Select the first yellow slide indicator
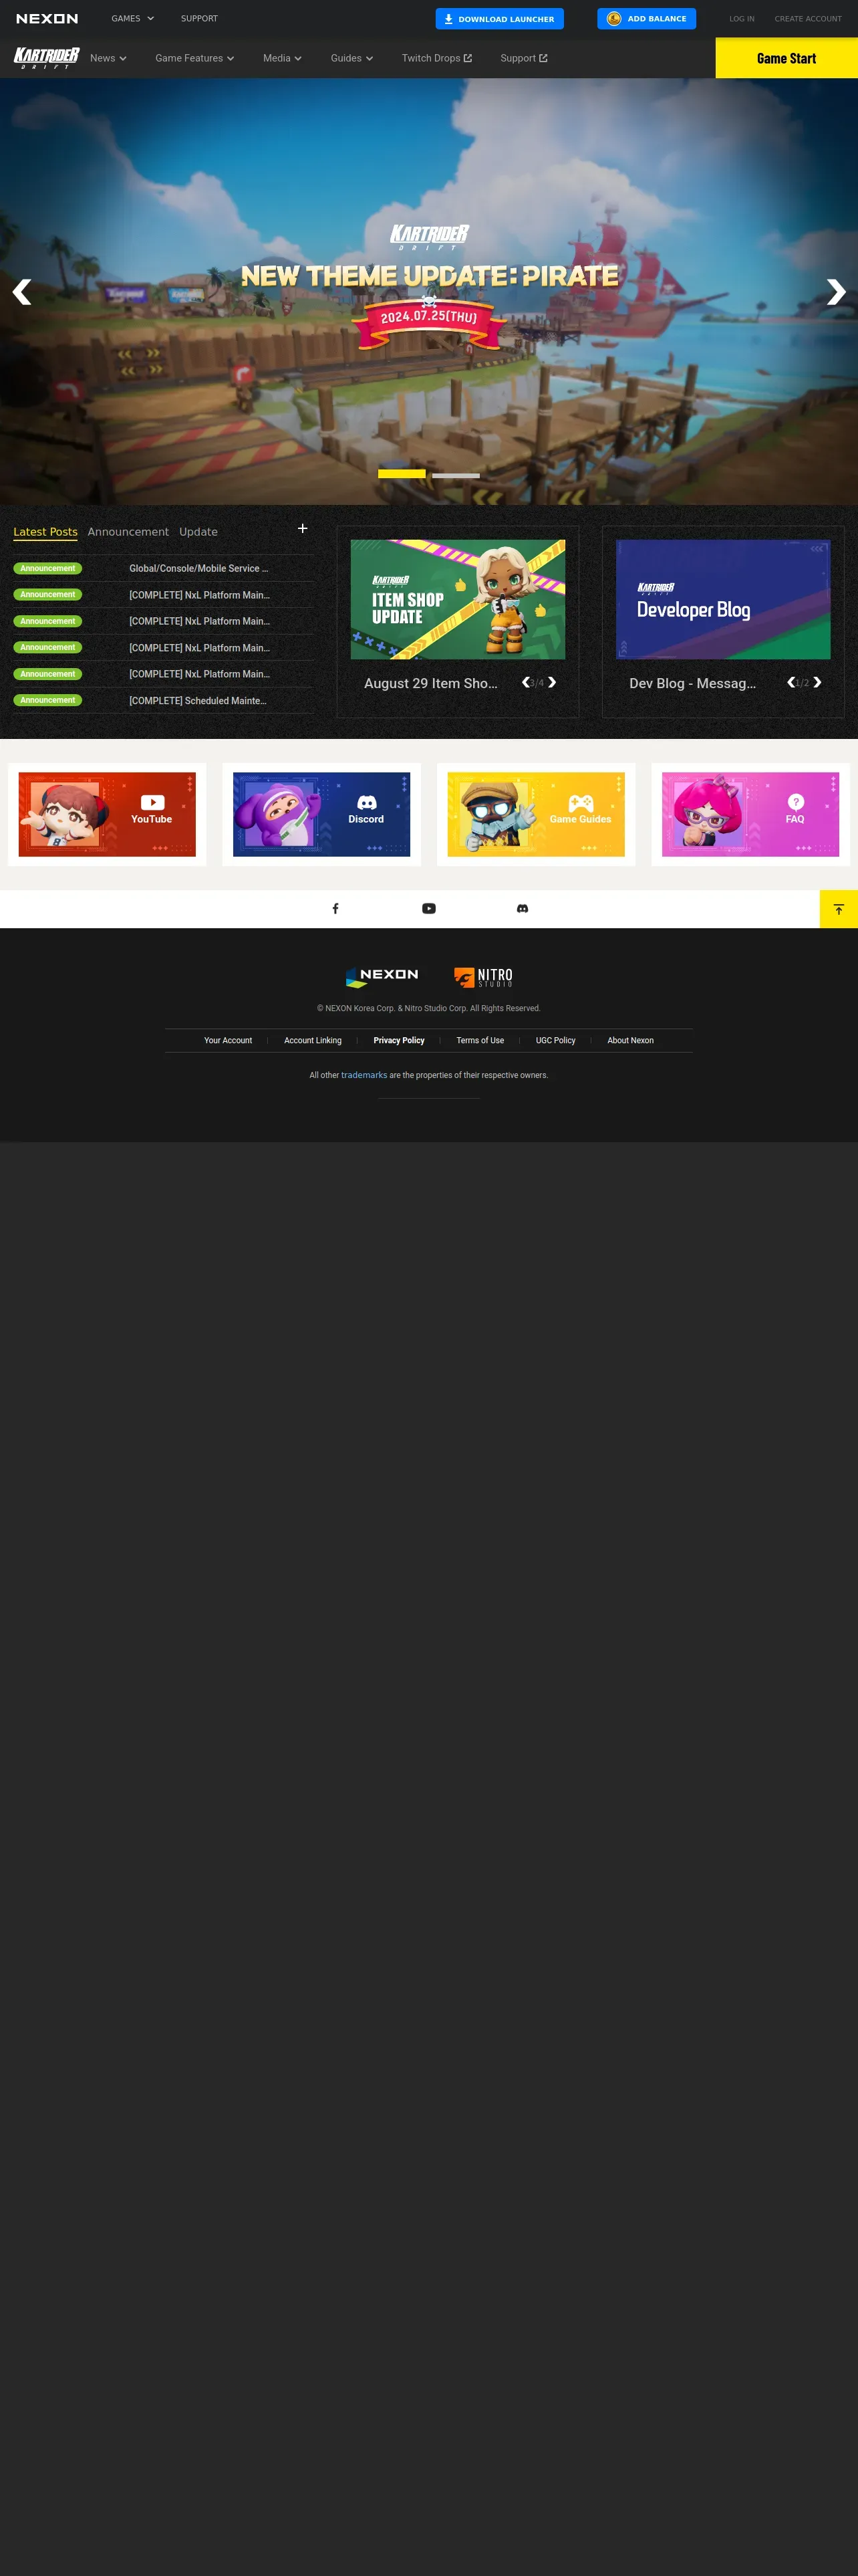 coord(402,474)
